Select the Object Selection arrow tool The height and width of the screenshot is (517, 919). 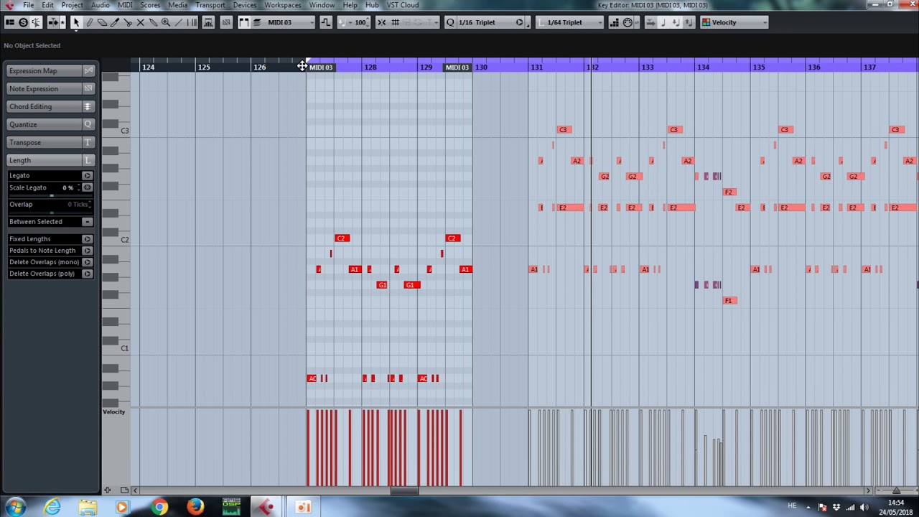point(75,22)
